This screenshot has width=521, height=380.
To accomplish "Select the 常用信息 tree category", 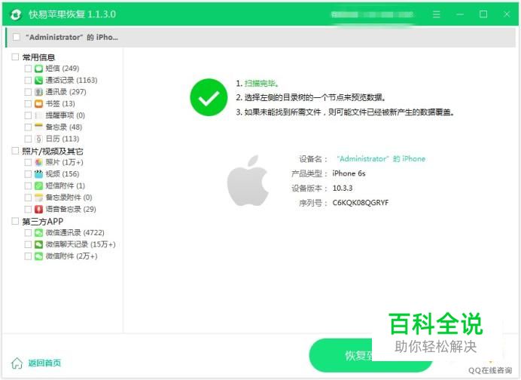I will pyautogui.click(x=38, y=57).
